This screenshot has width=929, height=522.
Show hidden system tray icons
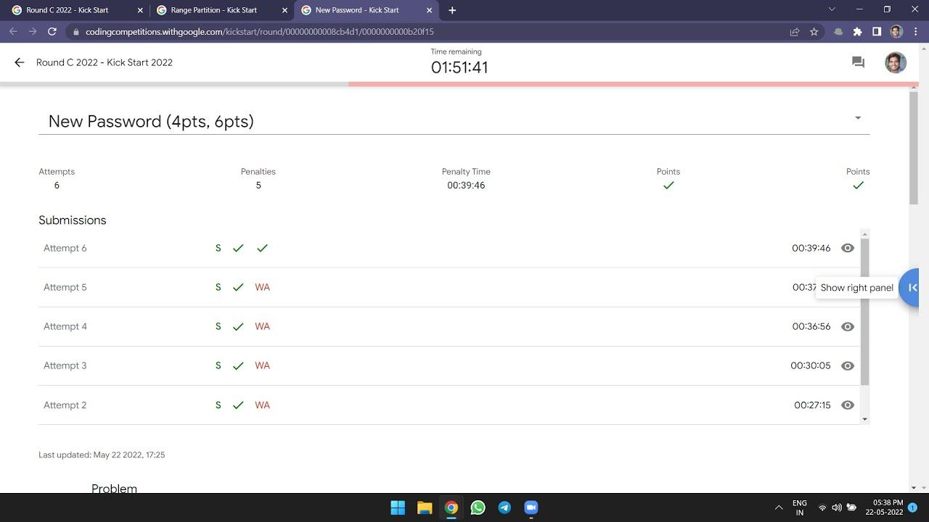click(779, 507)
